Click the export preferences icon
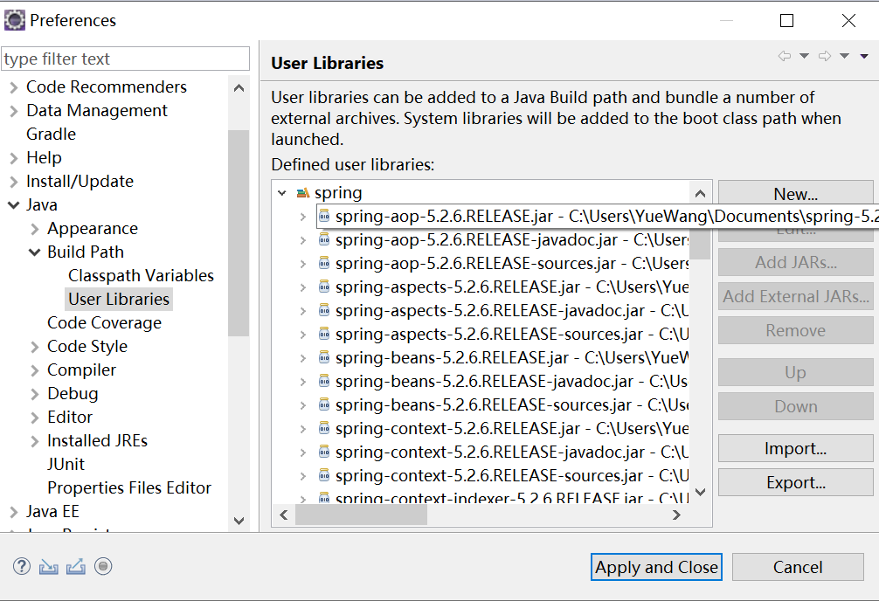Viewport: 879px width, 601px height. coord(76,566)
